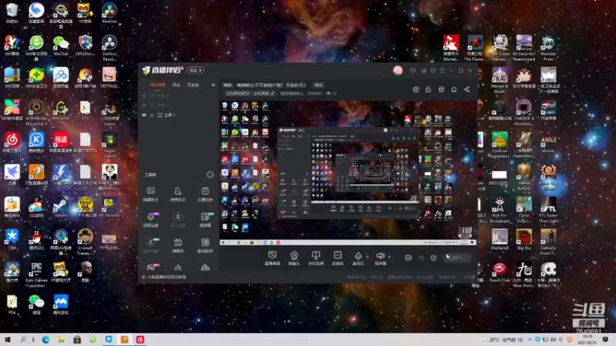This screenshot has width=616, height=346.
Task: Open the Danmaku show tool
Action: coord(178,245)
